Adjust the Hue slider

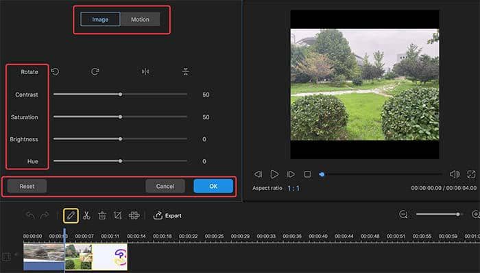120,161
